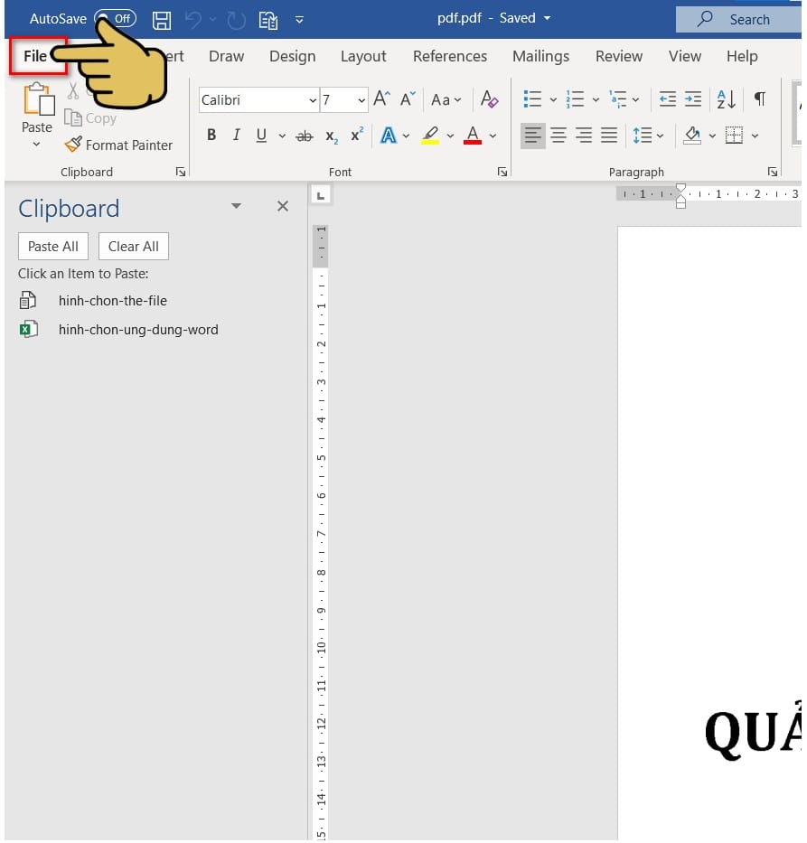Click the Save icon in title bar
Image resolution: width=807 pixels, height=843 pixels.
point(161,21)
